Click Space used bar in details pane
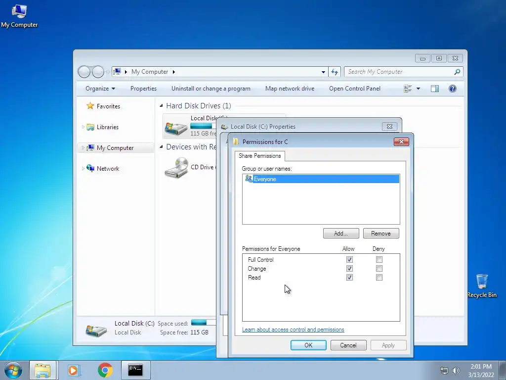The width and height of the screenshot is (506, 380). pyautogui.click(x=203, y=322)
